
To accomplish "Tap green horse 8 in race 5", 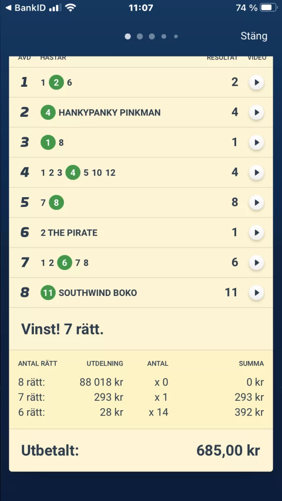I will point(56,203).
